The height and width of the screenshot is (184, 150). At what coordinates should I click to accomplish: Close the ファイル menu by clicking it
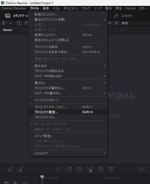pos(34,8)
